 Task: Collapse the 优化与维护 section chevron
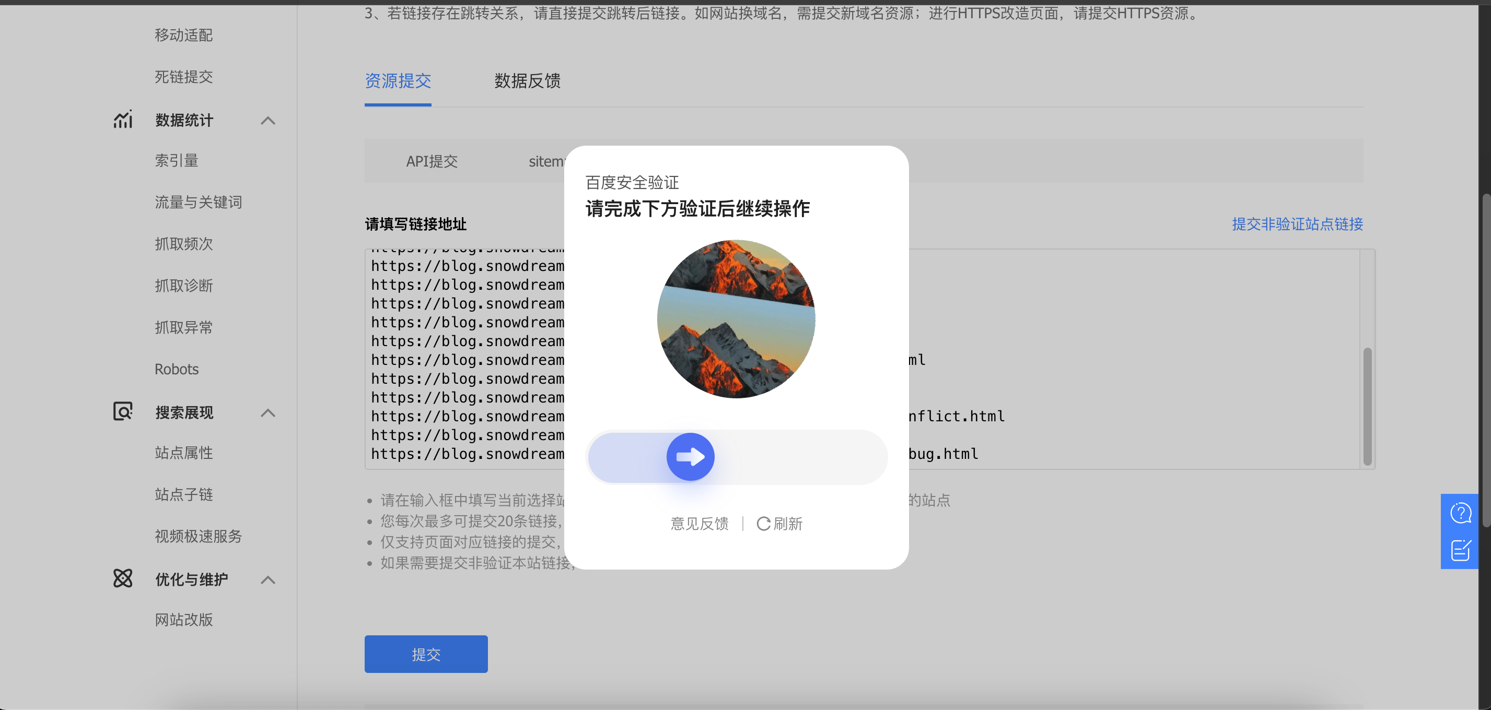267,579
